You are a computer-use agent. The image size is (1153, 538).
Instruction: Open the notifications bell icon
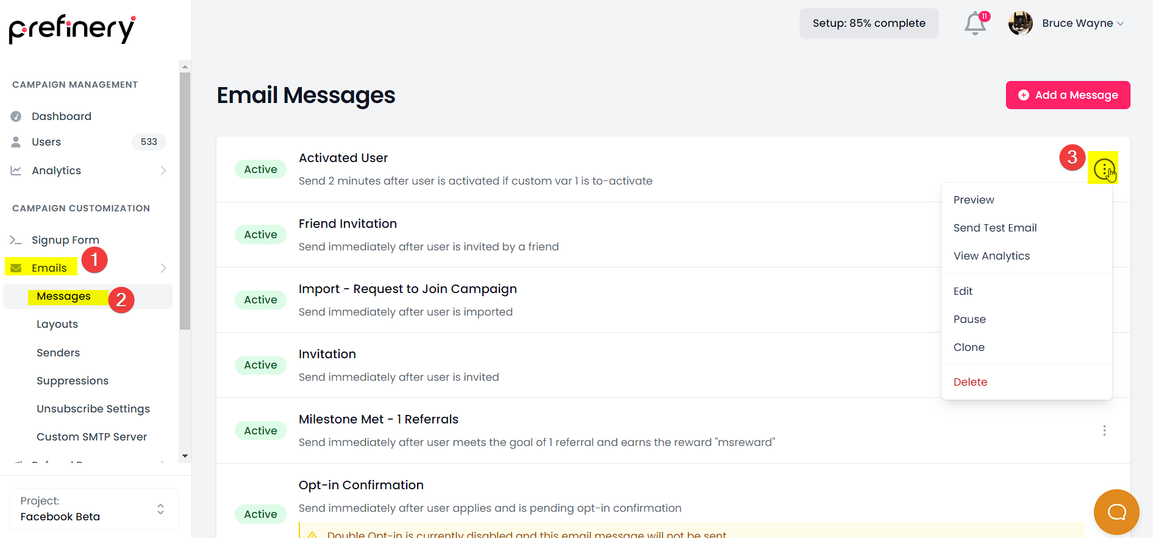point(976,23)
